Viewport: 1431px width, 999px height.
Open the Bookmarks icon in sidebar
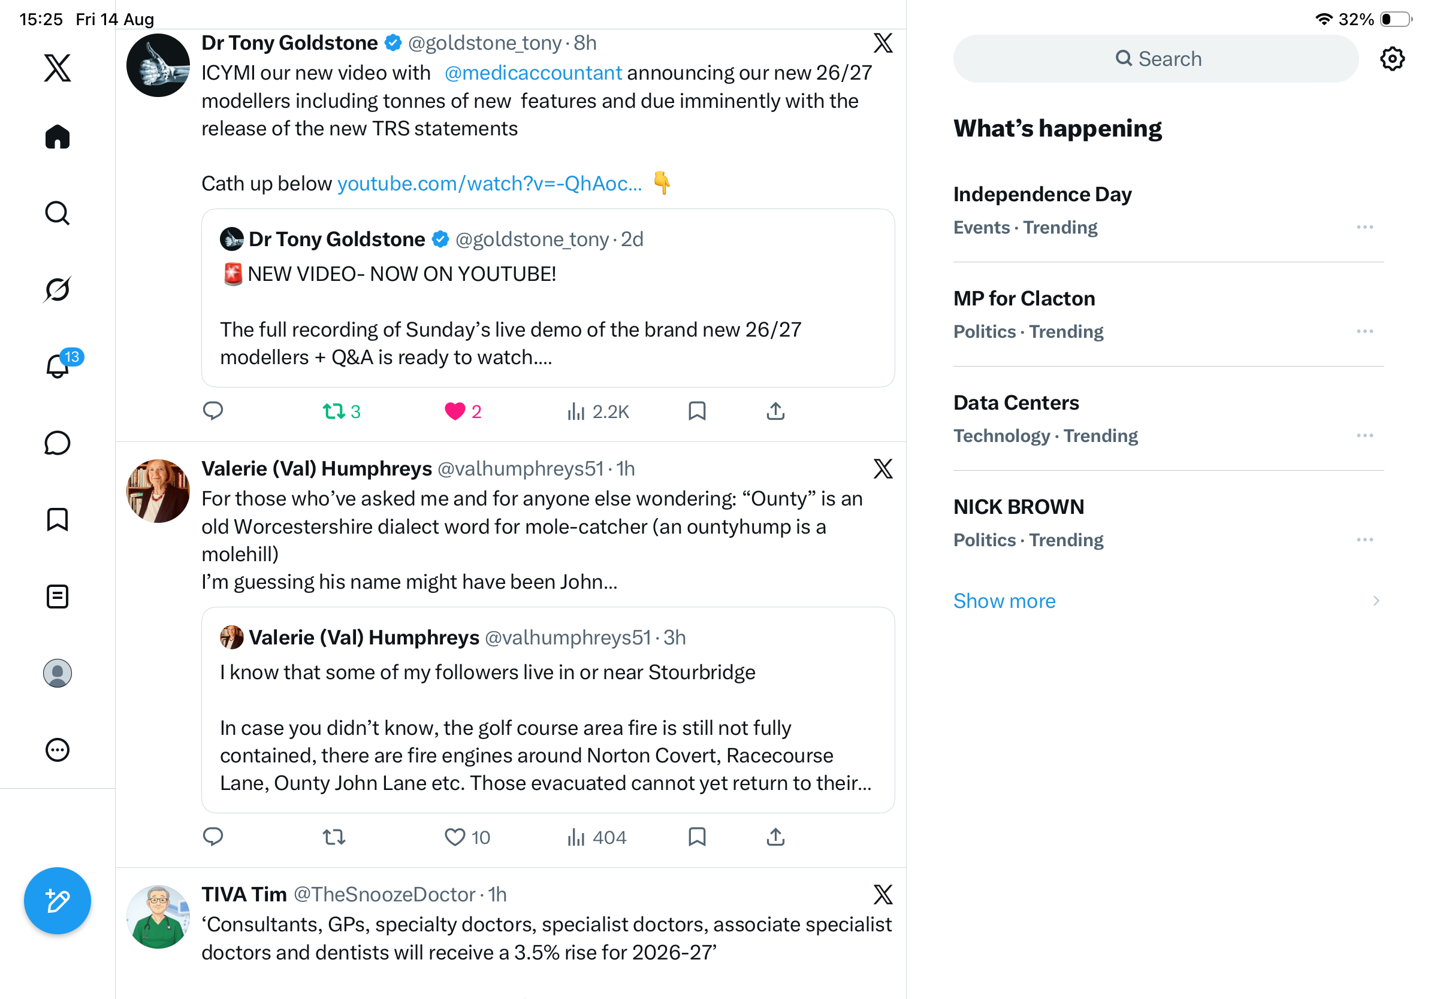coord(58,519)
